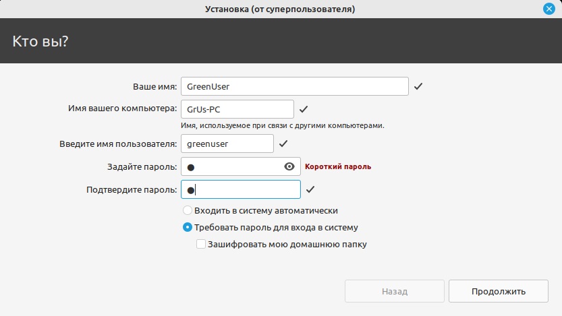Click the checkmark next to the username field

pyautogui.click(x=283, y=144)
